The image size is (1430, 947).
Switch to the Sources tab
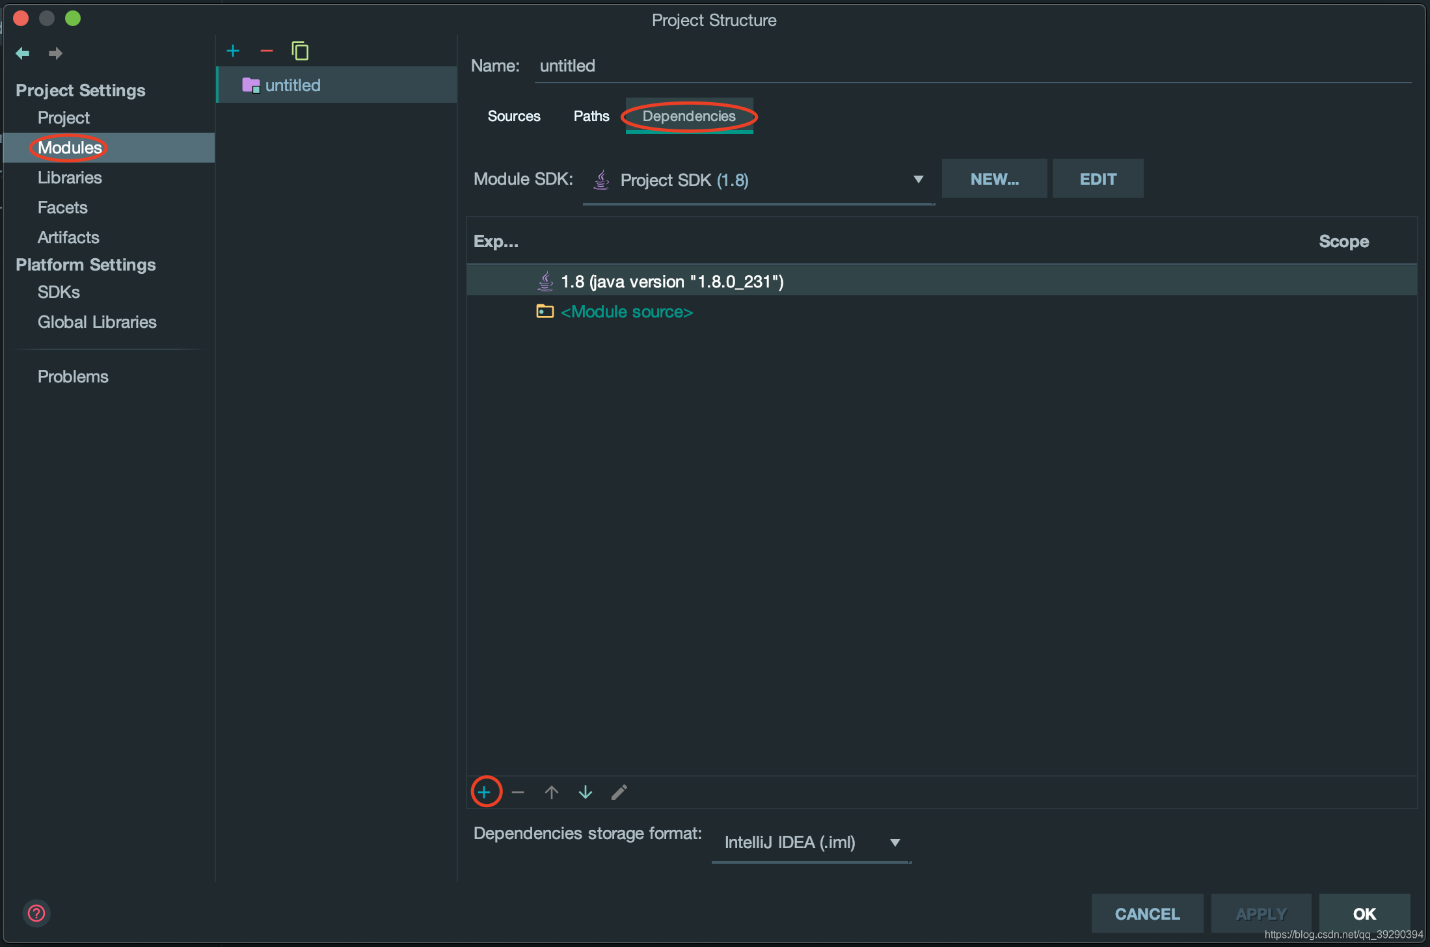pyautogui.click(x=513, y=116)
